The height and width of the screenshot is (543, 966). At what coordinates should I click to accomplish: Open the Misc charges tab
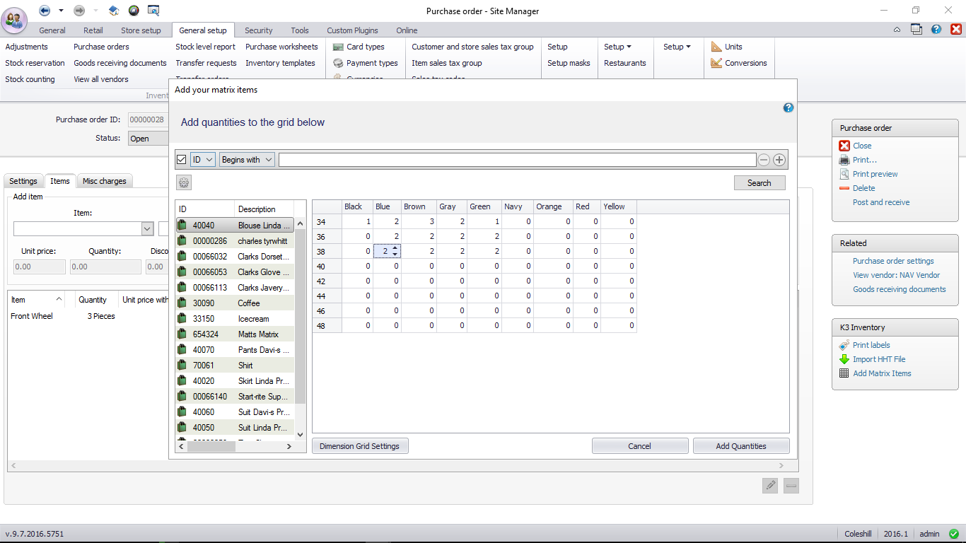[104, 181]
